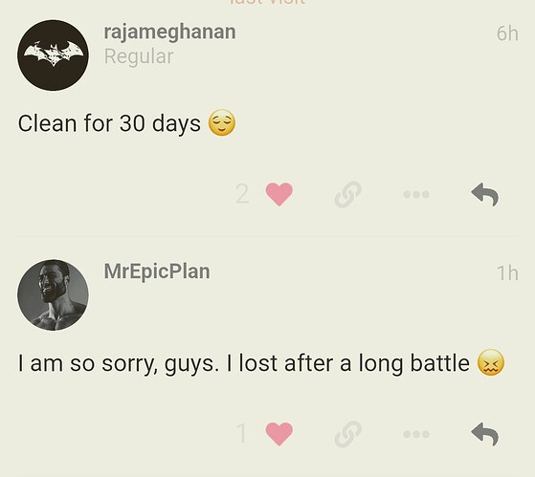Viewport: 535px width, 477px height.
Task: Reply to rajameghanan's post
Action: point(485,194)
